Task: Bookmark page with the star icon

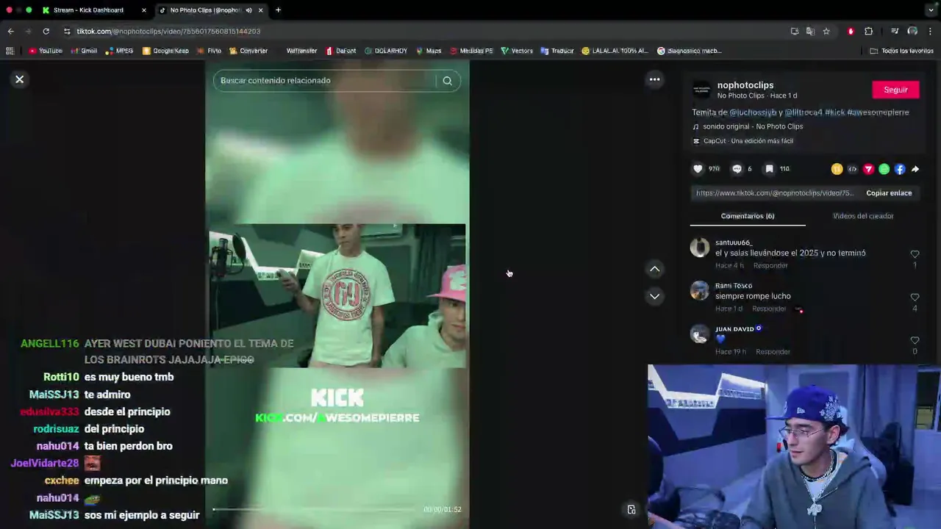Action: click(826, 32)
